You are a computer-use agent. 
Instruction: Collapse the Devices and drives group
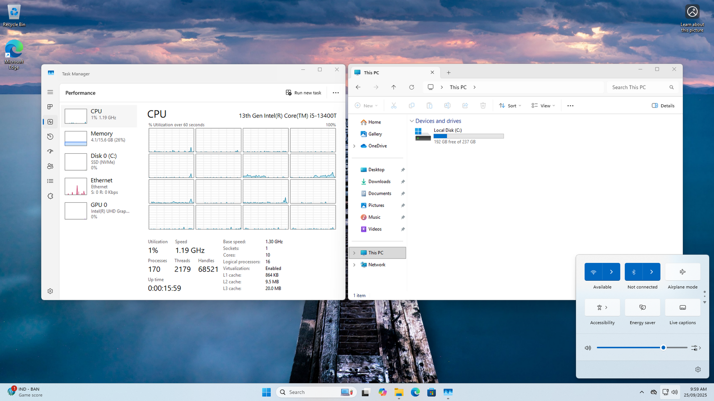[411, 121]
